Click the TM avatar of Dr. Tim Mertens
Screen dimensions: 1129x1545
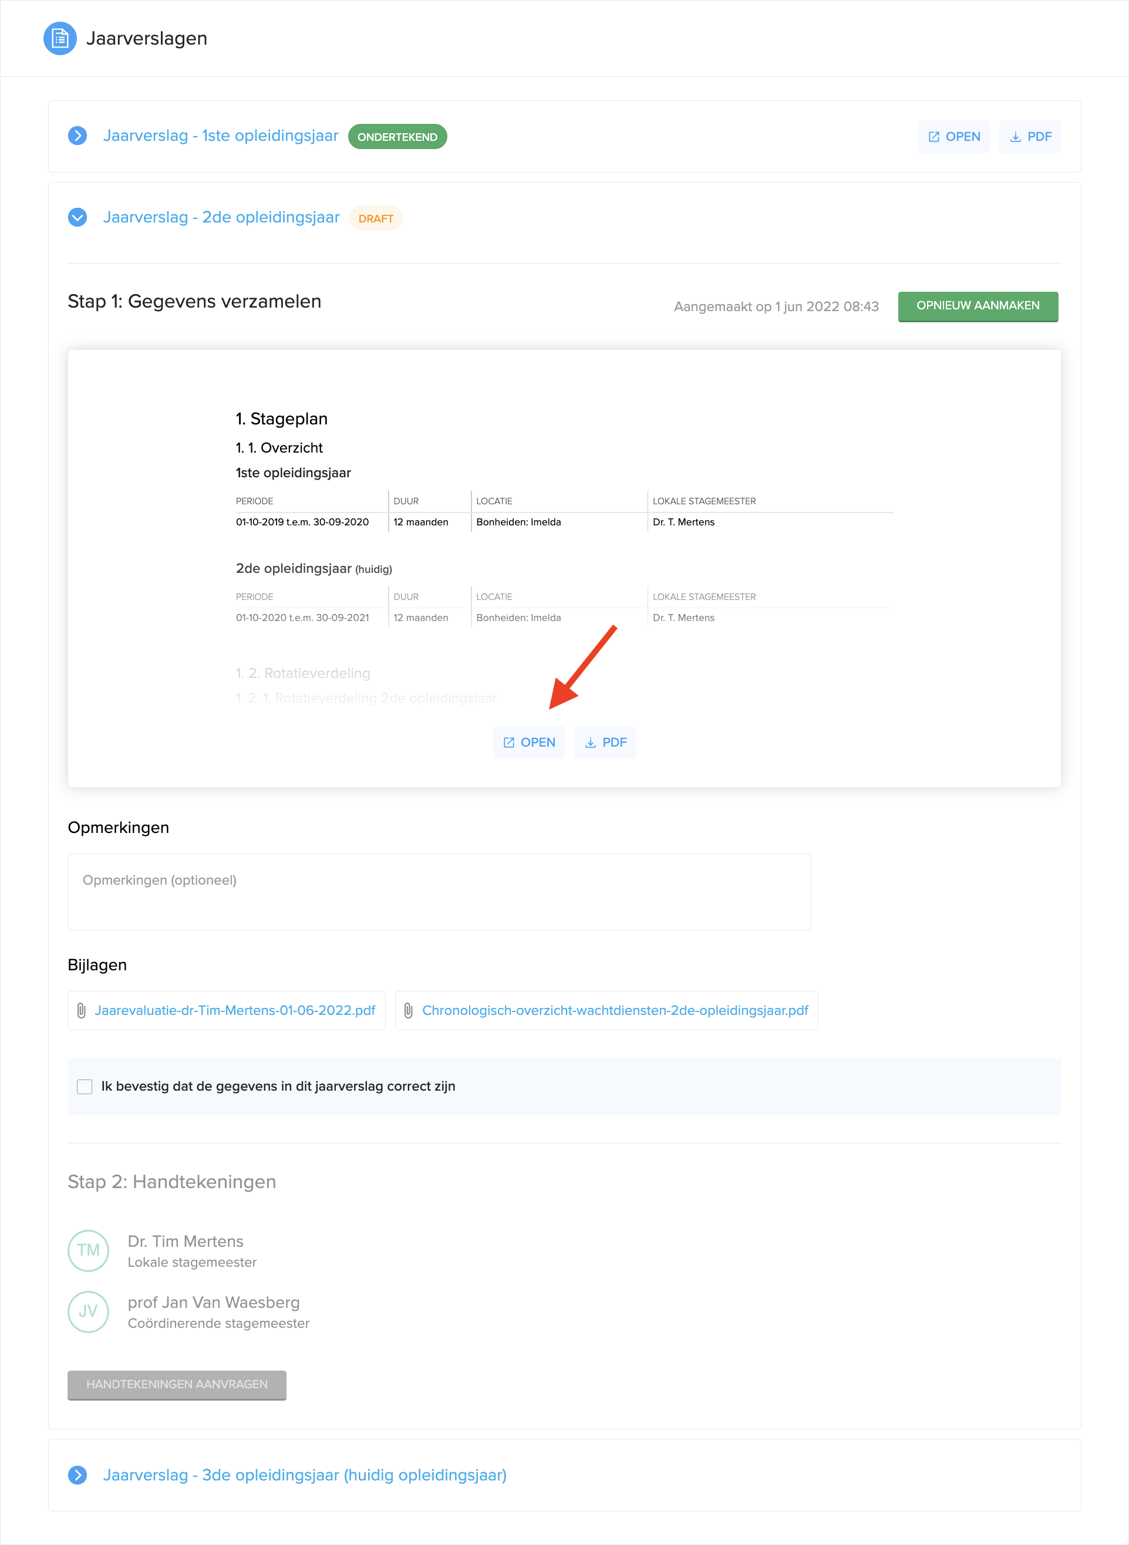tap(88, 1250)
